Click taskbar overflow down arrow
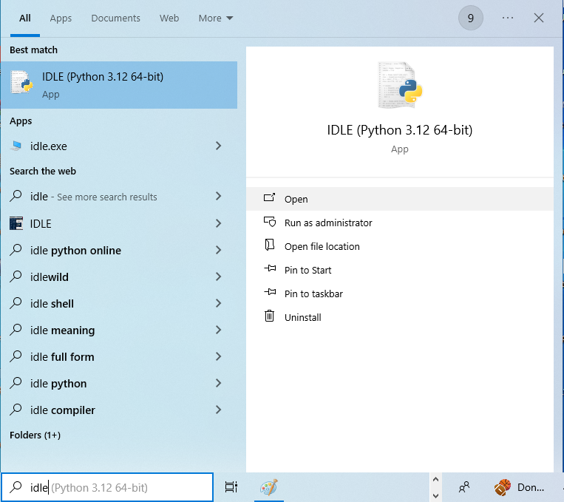The image size is (564, 502). (435, 495)
